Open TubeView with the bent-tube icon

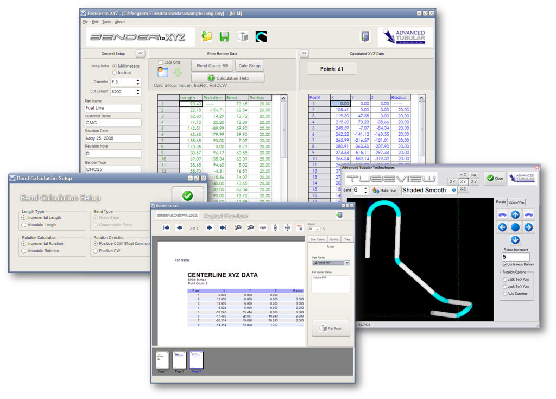261,37
